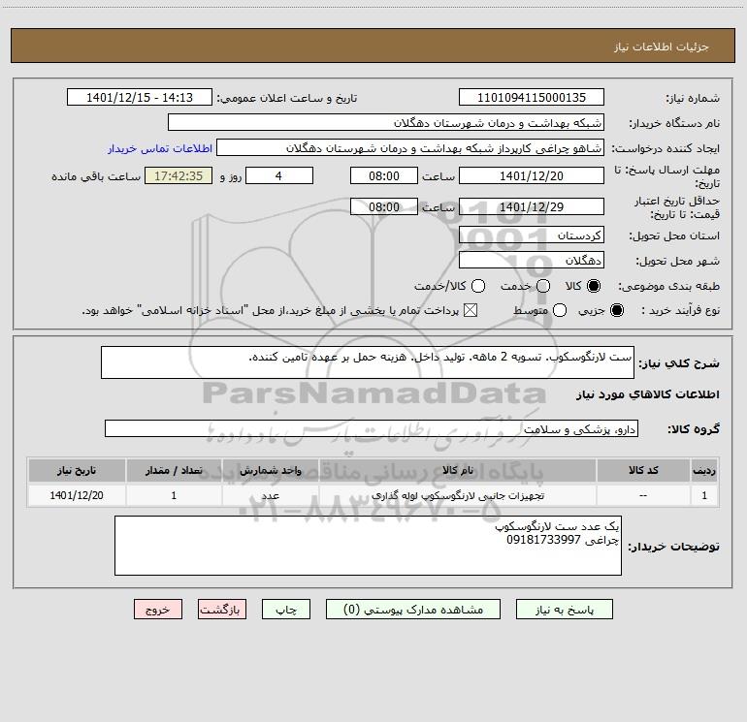Click the اطلاعات کالاهای مورد نیاز heading
Viewport: 747px width, 722px height.
point(648,394)
